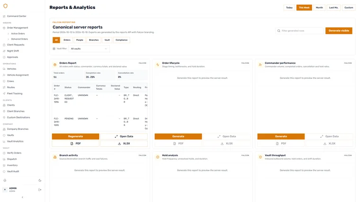The image size is (360, 202).
Task: Click Orders Report box icon
Action: tap(55, 65)
